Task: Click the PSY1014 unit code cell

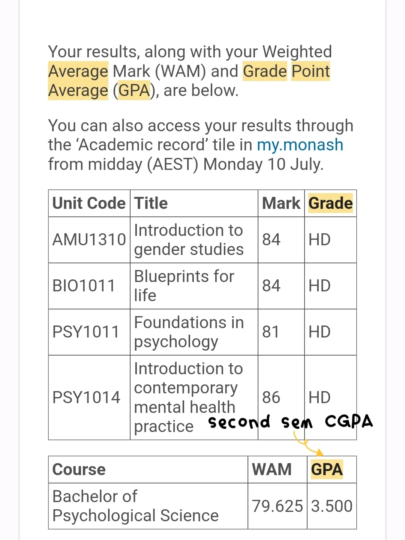Action: (x=89, y=397)
